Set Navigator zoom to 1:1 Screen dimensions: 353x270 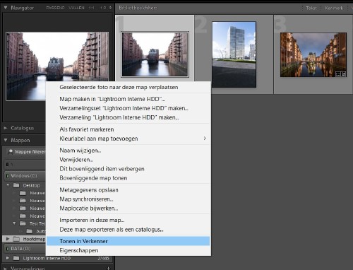point(91,8)
